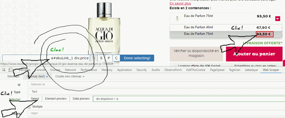Click the a#skuLink_1 div.price selector field
Viewport: 285px width, 118px height.
click(x=46, y=58)
